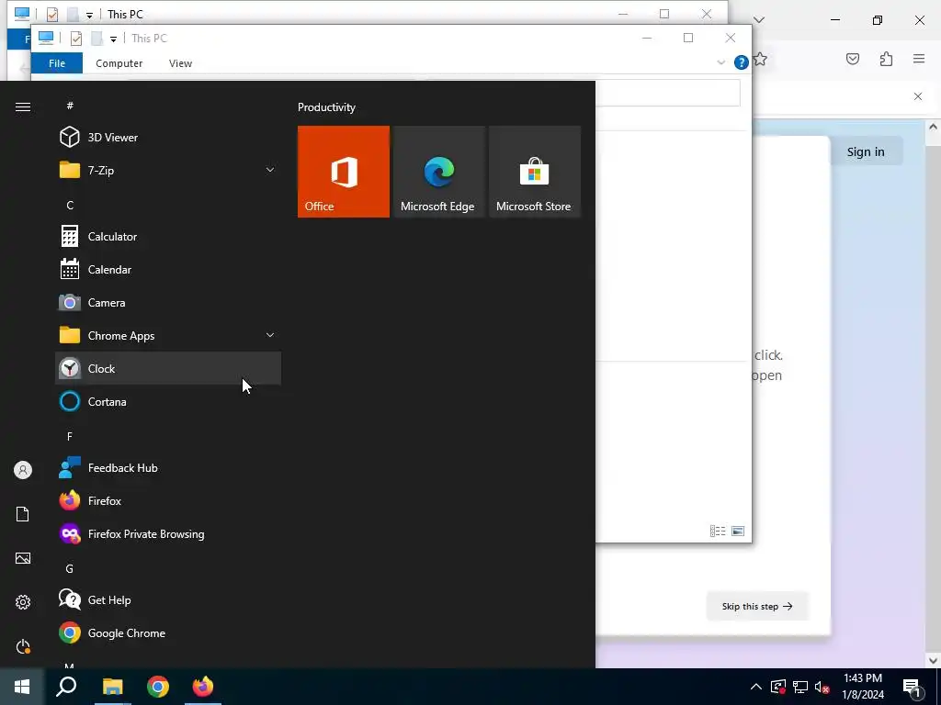The height and width of the screenshot is (705, 941).
Task: Click the Properties quick access icon in the front This PC title bar
Action: pyautogui.click(x=76, y=39)
